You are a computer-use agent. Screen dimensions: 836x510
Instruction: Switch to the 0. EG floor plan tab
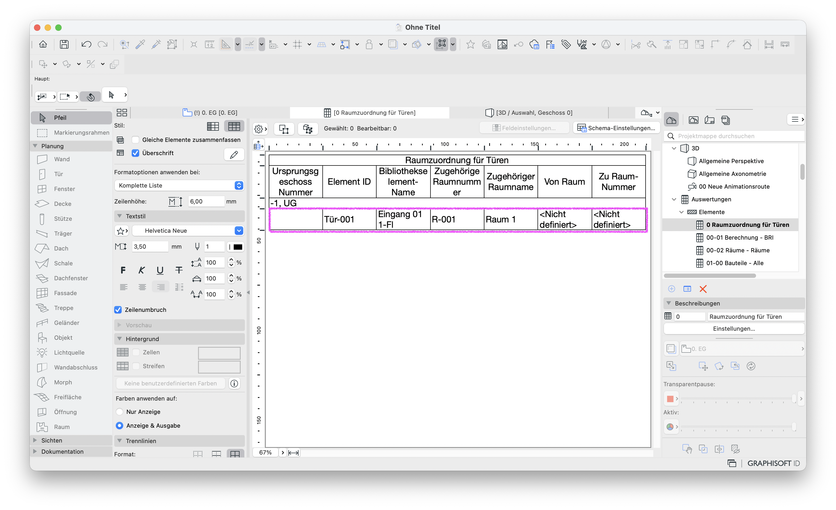click(x=210, y=113)
